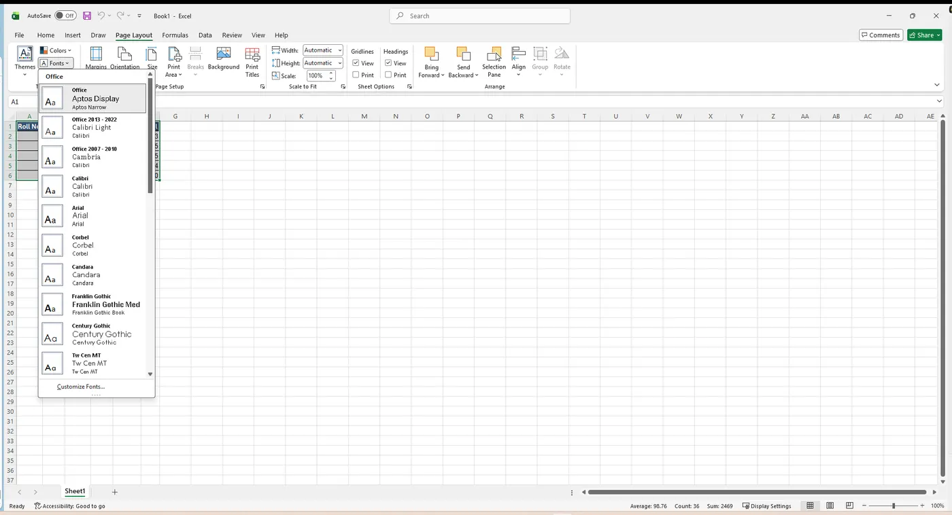Click the zoom out minus button
Screen dimensions: 952x515
(864, 505)
